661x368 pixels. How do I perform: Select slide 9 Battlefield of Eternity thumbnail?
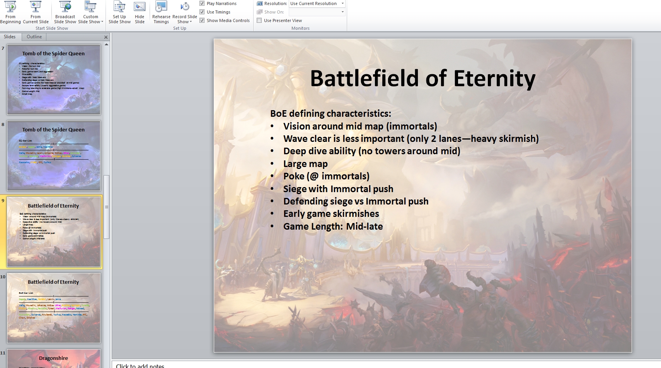coord(54,232)
